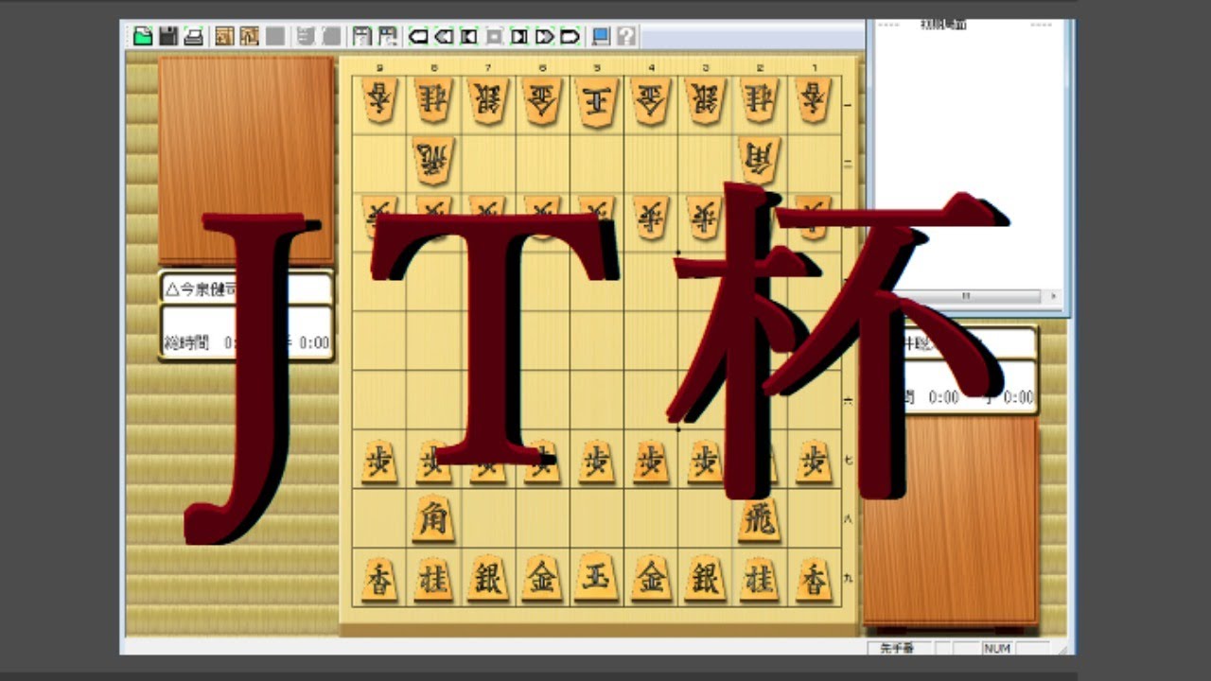The height and width of the screenshot is (681, 1211).
Task: Step back one move
Action: pyautogui.click(x=468, y=37)
